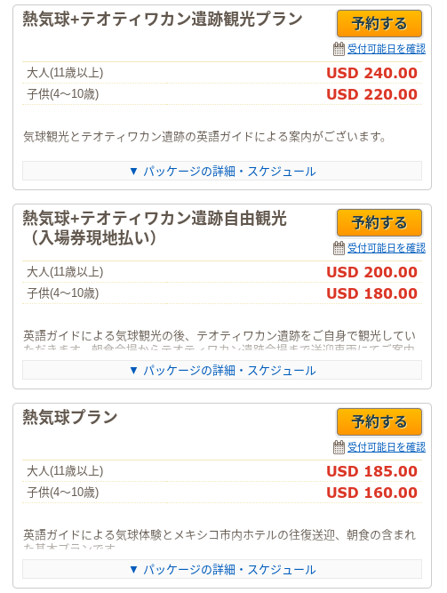The width and height of the screenshot is (447, 593).
Task: Click the triangle arrow in the first details bar
Action: point(133,172)
